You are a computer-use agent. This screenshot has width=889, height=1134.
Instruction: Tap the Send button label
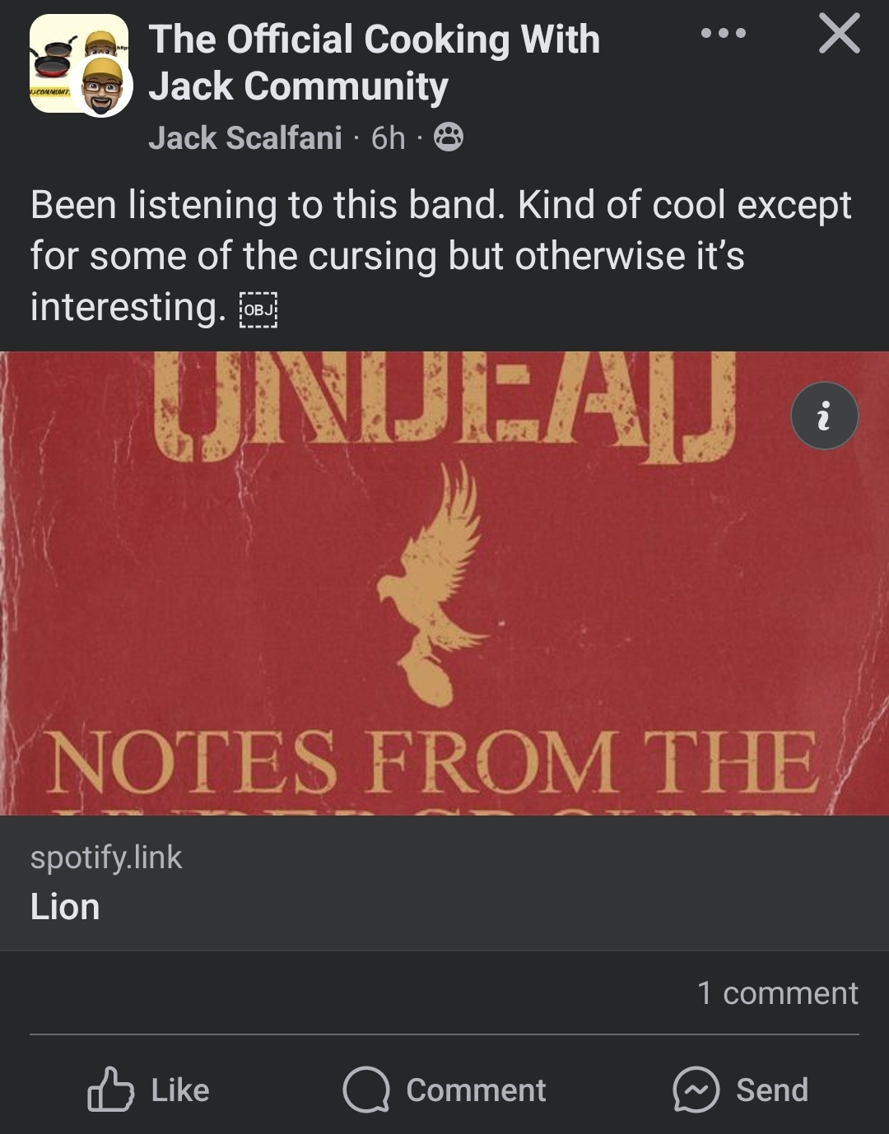point(772,1090)
